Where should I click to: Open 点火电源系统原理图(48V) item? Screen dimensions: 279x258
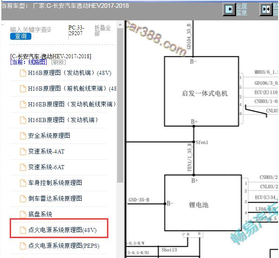coord(62,230)
